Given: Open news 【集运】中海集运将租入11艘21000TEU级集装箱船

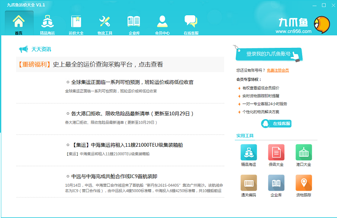Looking at the screenshot, I should [x=127, y=145].
